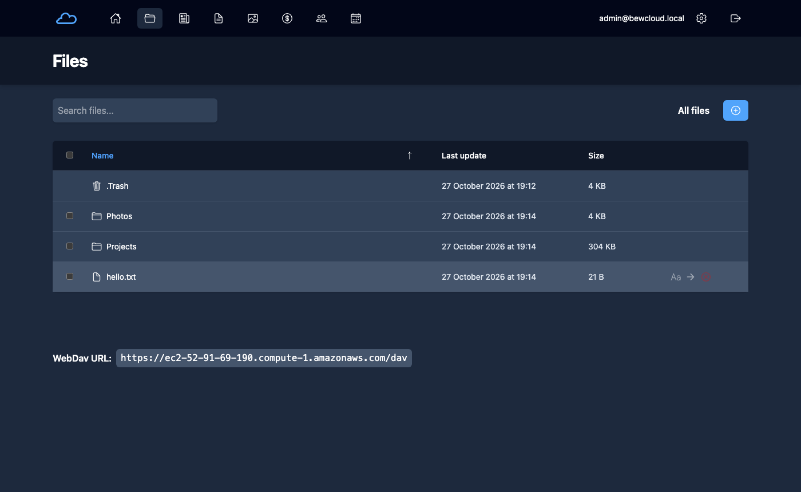
Task: Move hello.txt with the arrow icon
Action: (691, 277)
